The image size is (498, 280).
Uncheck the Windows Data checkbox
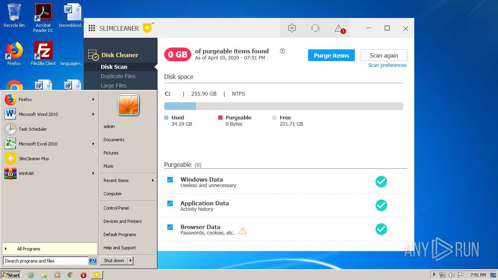[170, 180]
